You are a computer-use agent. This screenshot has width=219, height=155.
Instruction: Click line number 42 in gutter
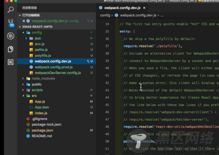(107, 83)
